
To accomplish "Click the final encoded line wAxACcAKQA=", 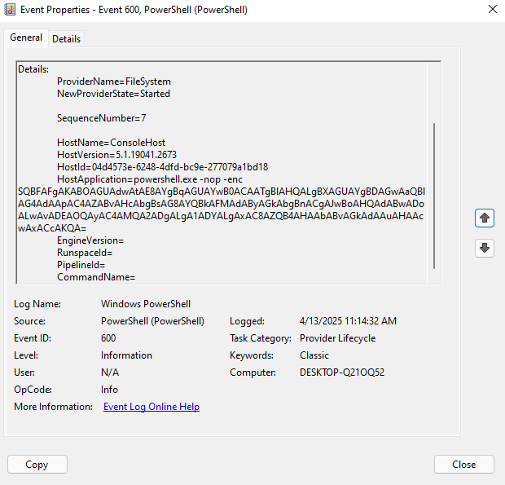I will (x=52, y=228).
